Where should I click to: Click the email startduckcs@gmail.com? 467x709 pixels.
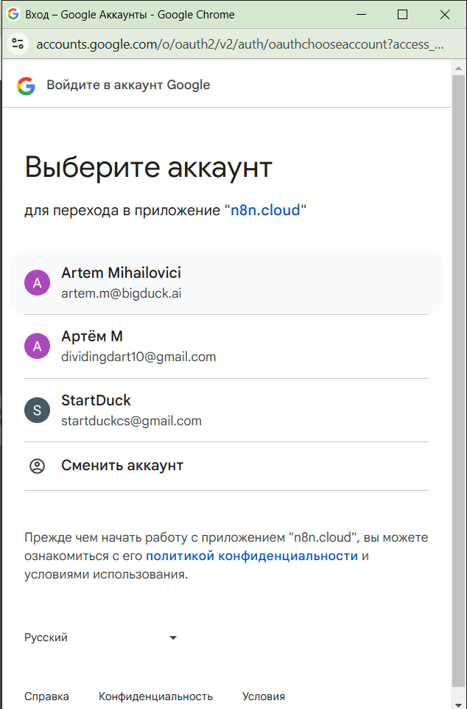[131, 421]
